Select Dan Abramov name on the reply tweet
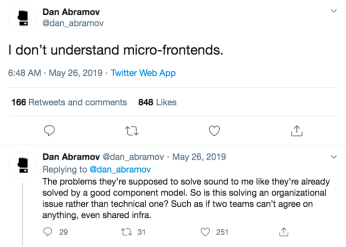The height and width of the screenshot is (247, 346). click(71, 157)
